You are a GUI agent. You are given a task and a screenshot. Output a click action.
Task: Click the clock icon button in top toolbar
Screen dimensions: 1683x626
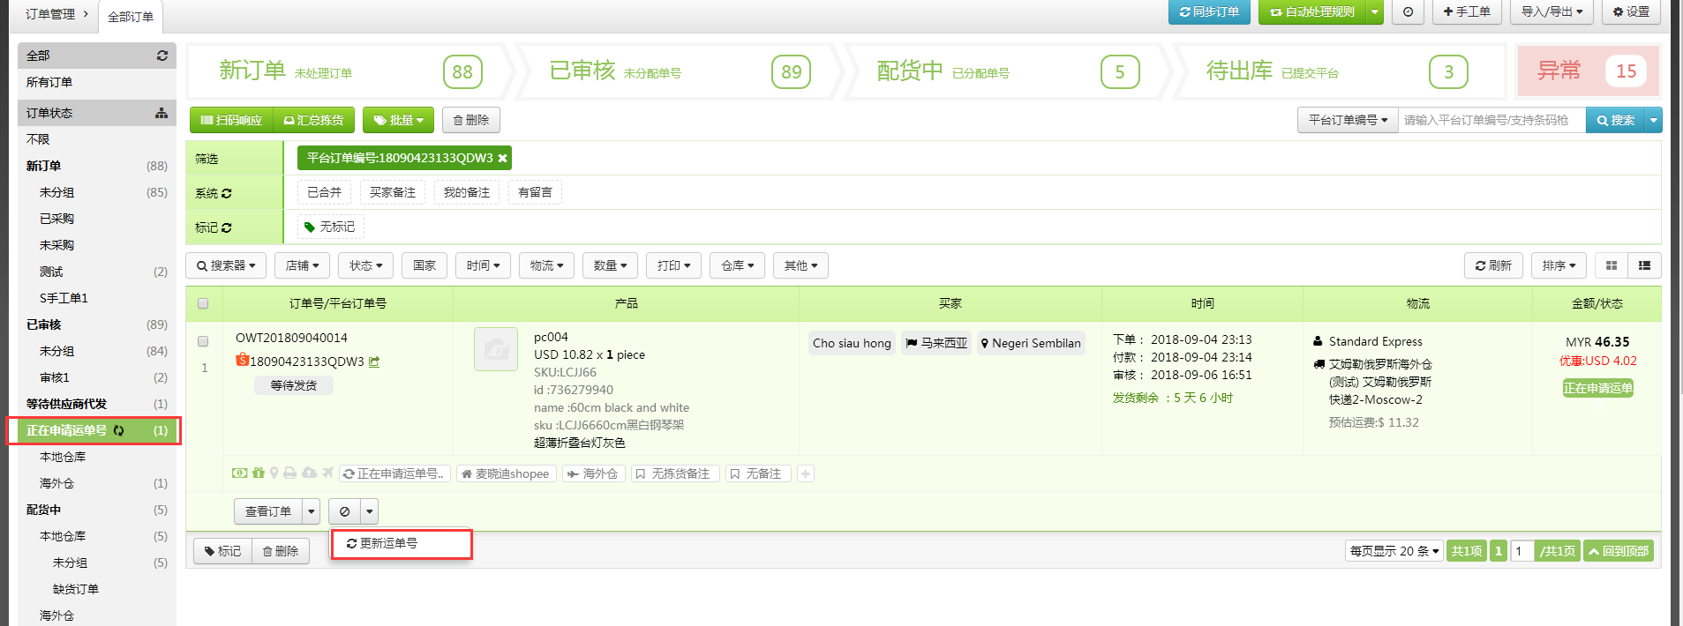coord(1408,12)
